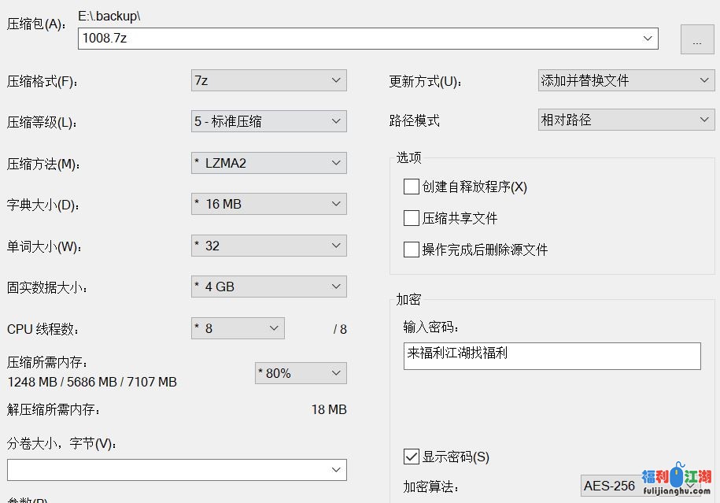The height and width of the screenshot is (503, 720).
Task: Expand the 固实数据大小 4 GB dropdown
Action: tap(268, 287)
